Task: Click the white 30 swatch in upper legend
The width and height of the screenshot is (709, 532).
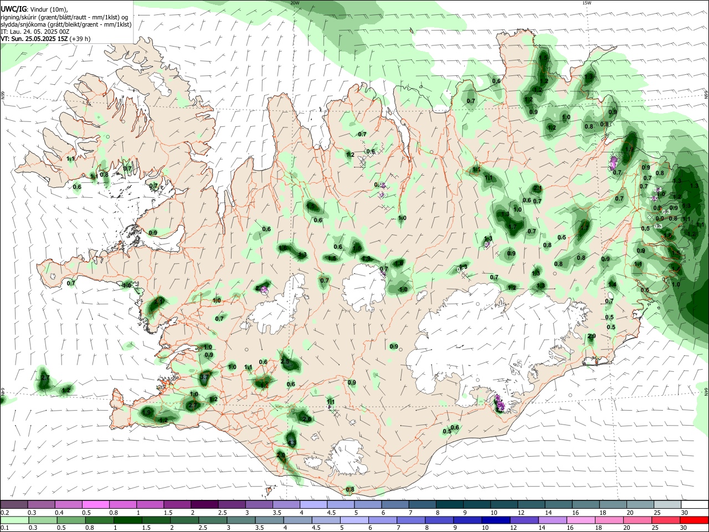Action: pyautogui.click(x=695, y=505)
